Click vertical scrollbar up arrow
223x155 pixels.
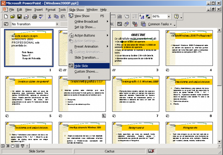pos(219,30)
